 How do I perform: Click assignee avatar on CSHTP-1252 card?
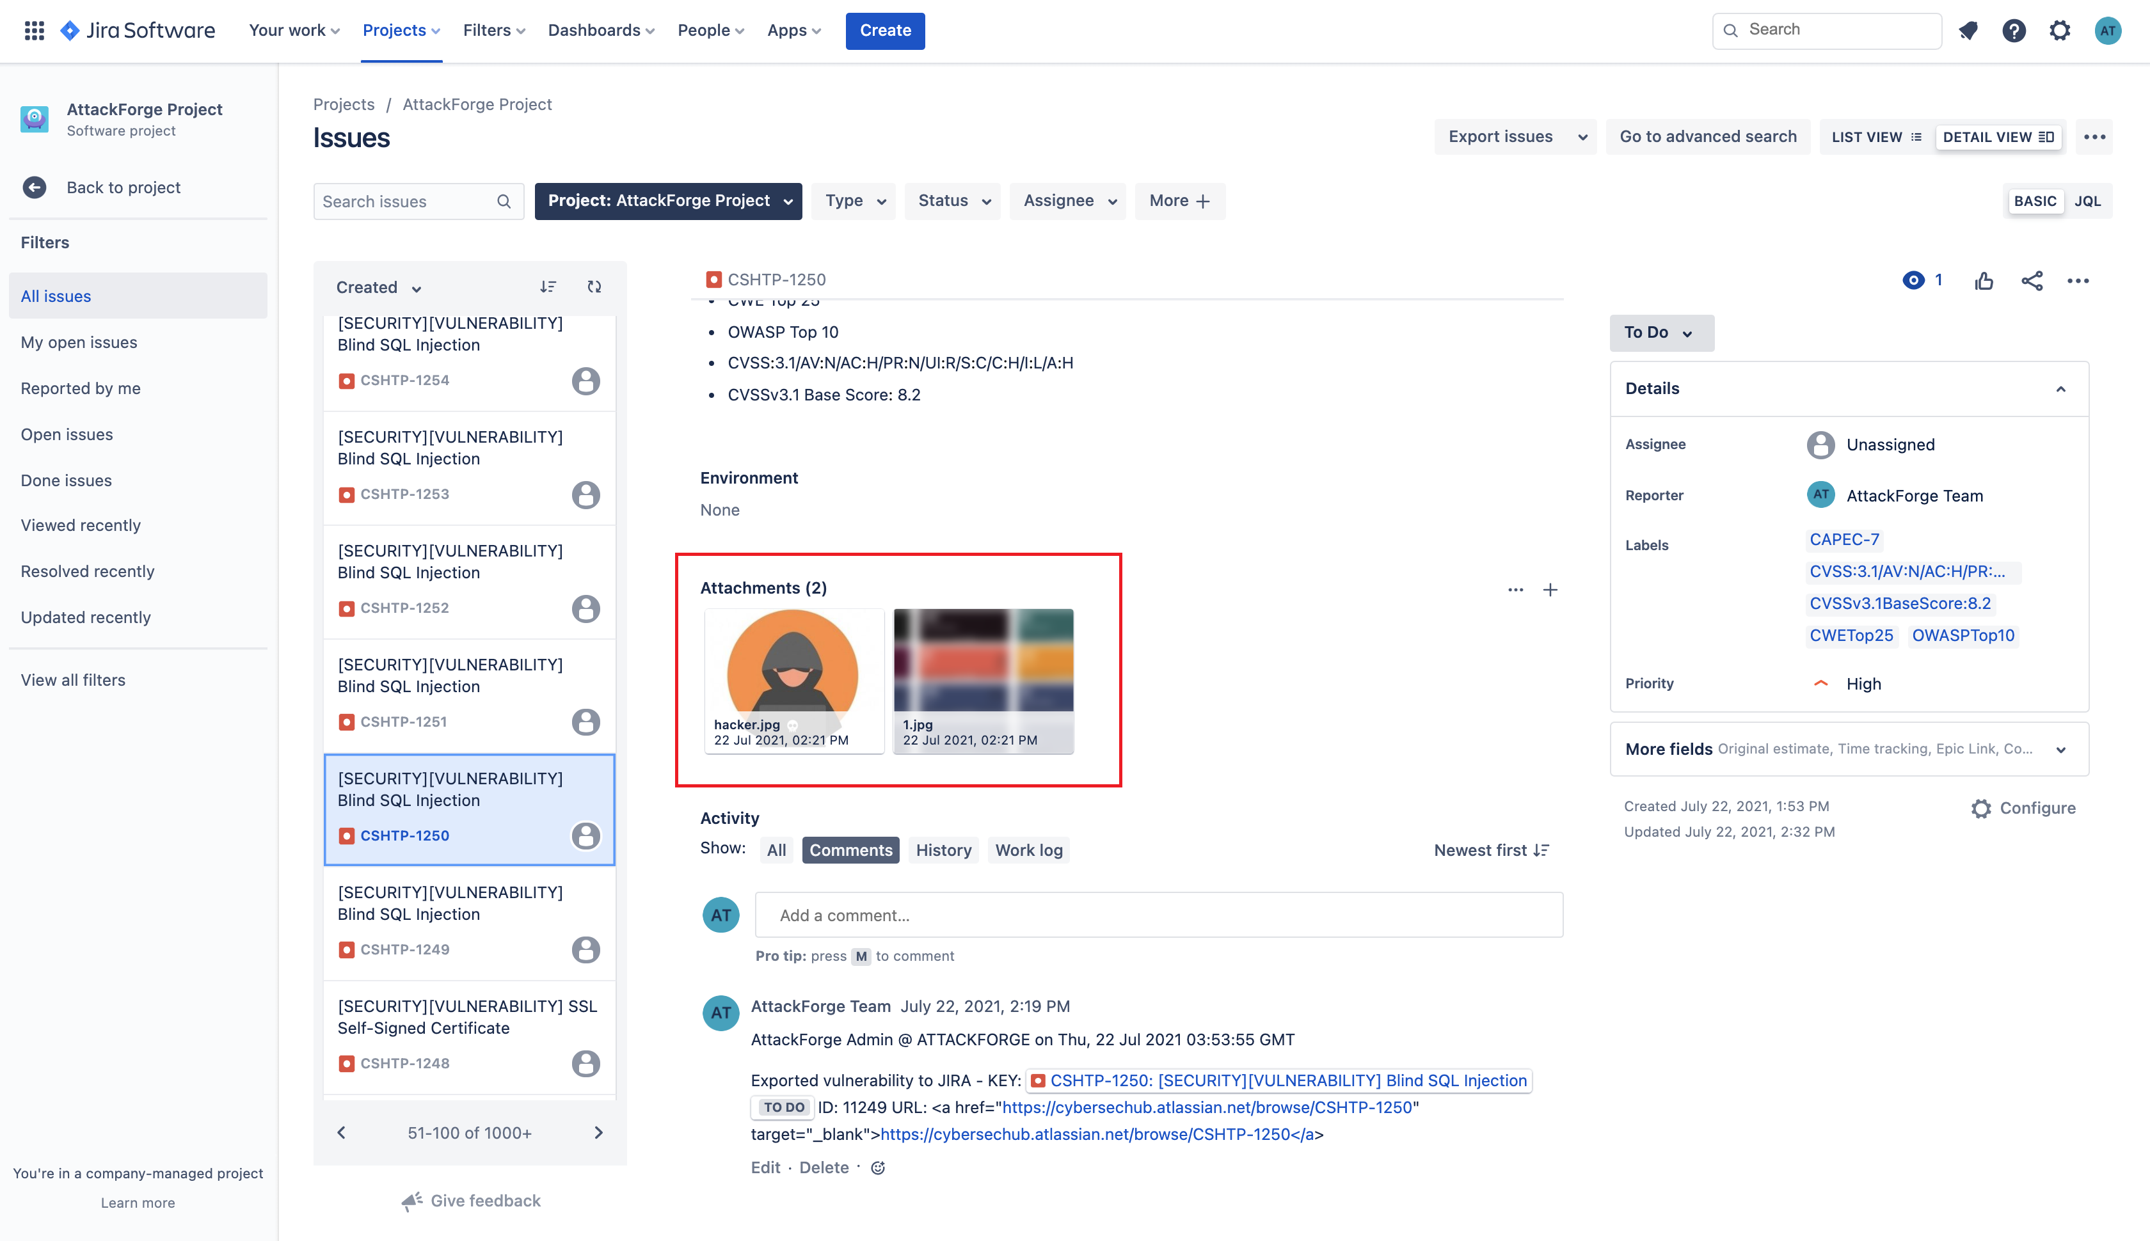click(585, 608)
